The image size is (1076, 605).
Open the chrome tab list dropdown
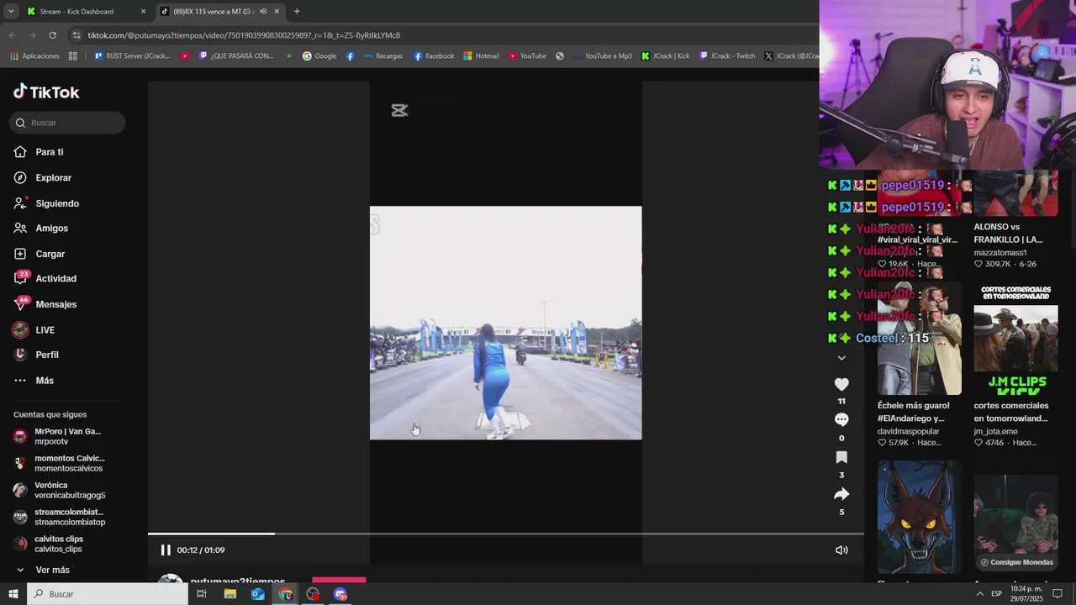tap(11, 11)
